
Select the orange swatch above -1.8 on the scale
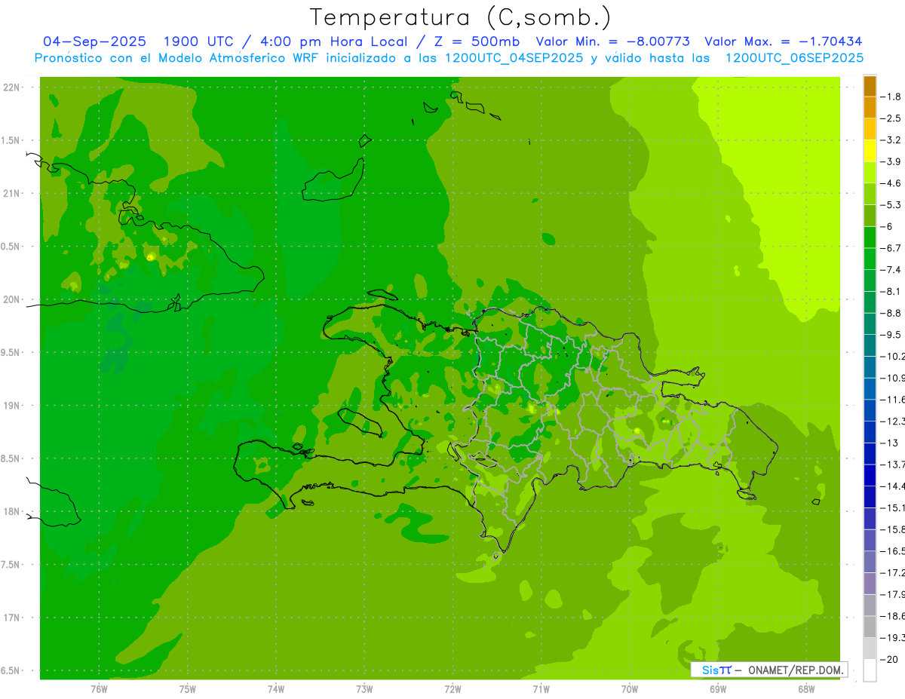[x=870, y=86]
